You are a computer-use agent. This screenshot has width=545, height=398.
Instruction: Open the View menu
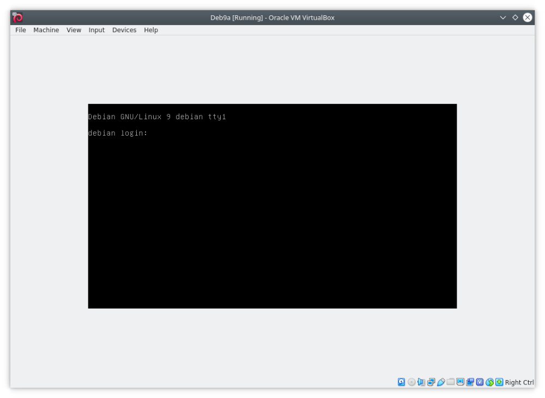pos(74,30)
